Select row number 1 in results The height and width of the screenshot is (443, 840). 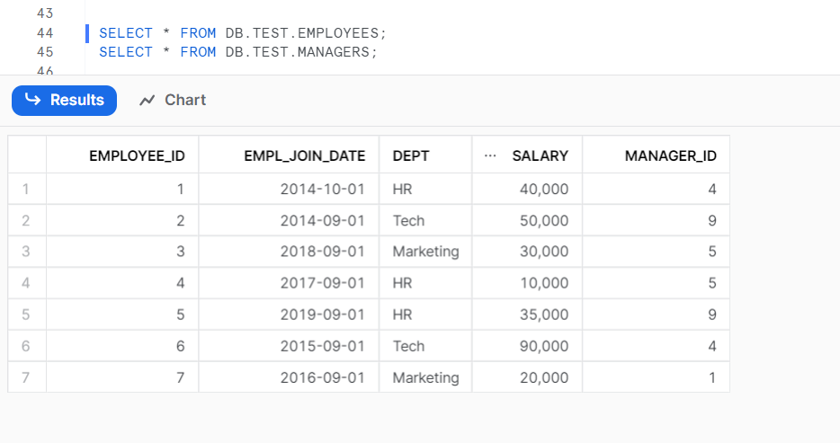coord(26,189)
